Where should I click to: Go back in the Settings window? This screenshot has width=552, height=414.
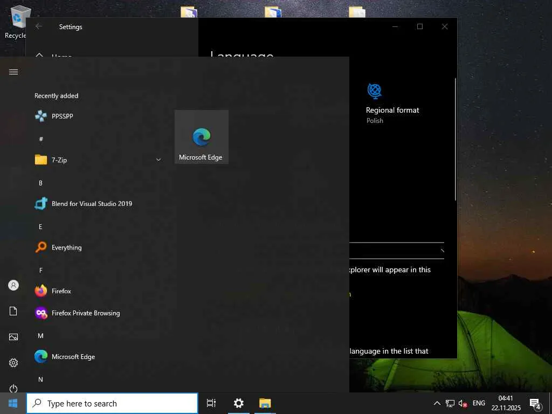coord(39,26)
